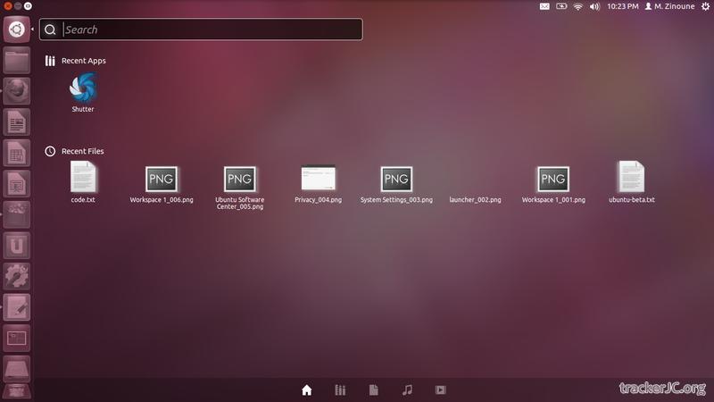Image resolution: width=714 pixels, height=402 pixels.
Task: Open the sound volume indicator
Action: tap(595, 6)
